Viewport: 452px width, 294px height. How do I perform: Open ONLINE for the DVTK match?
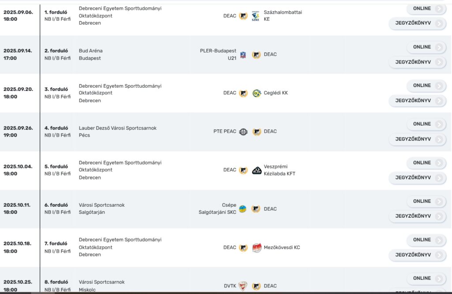pos(426,279)
